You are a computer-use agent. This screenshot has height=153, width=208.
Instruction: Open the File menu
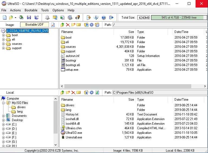[x=4, y=10]
